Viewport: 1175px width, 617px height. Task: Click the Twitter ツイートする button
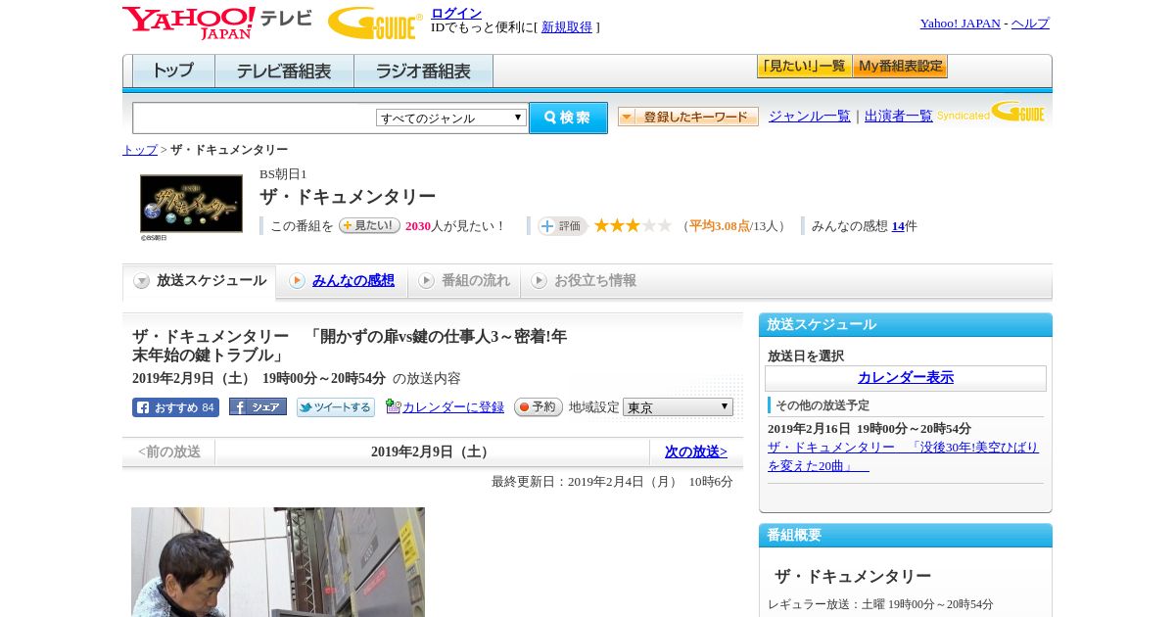click(336, 407)
